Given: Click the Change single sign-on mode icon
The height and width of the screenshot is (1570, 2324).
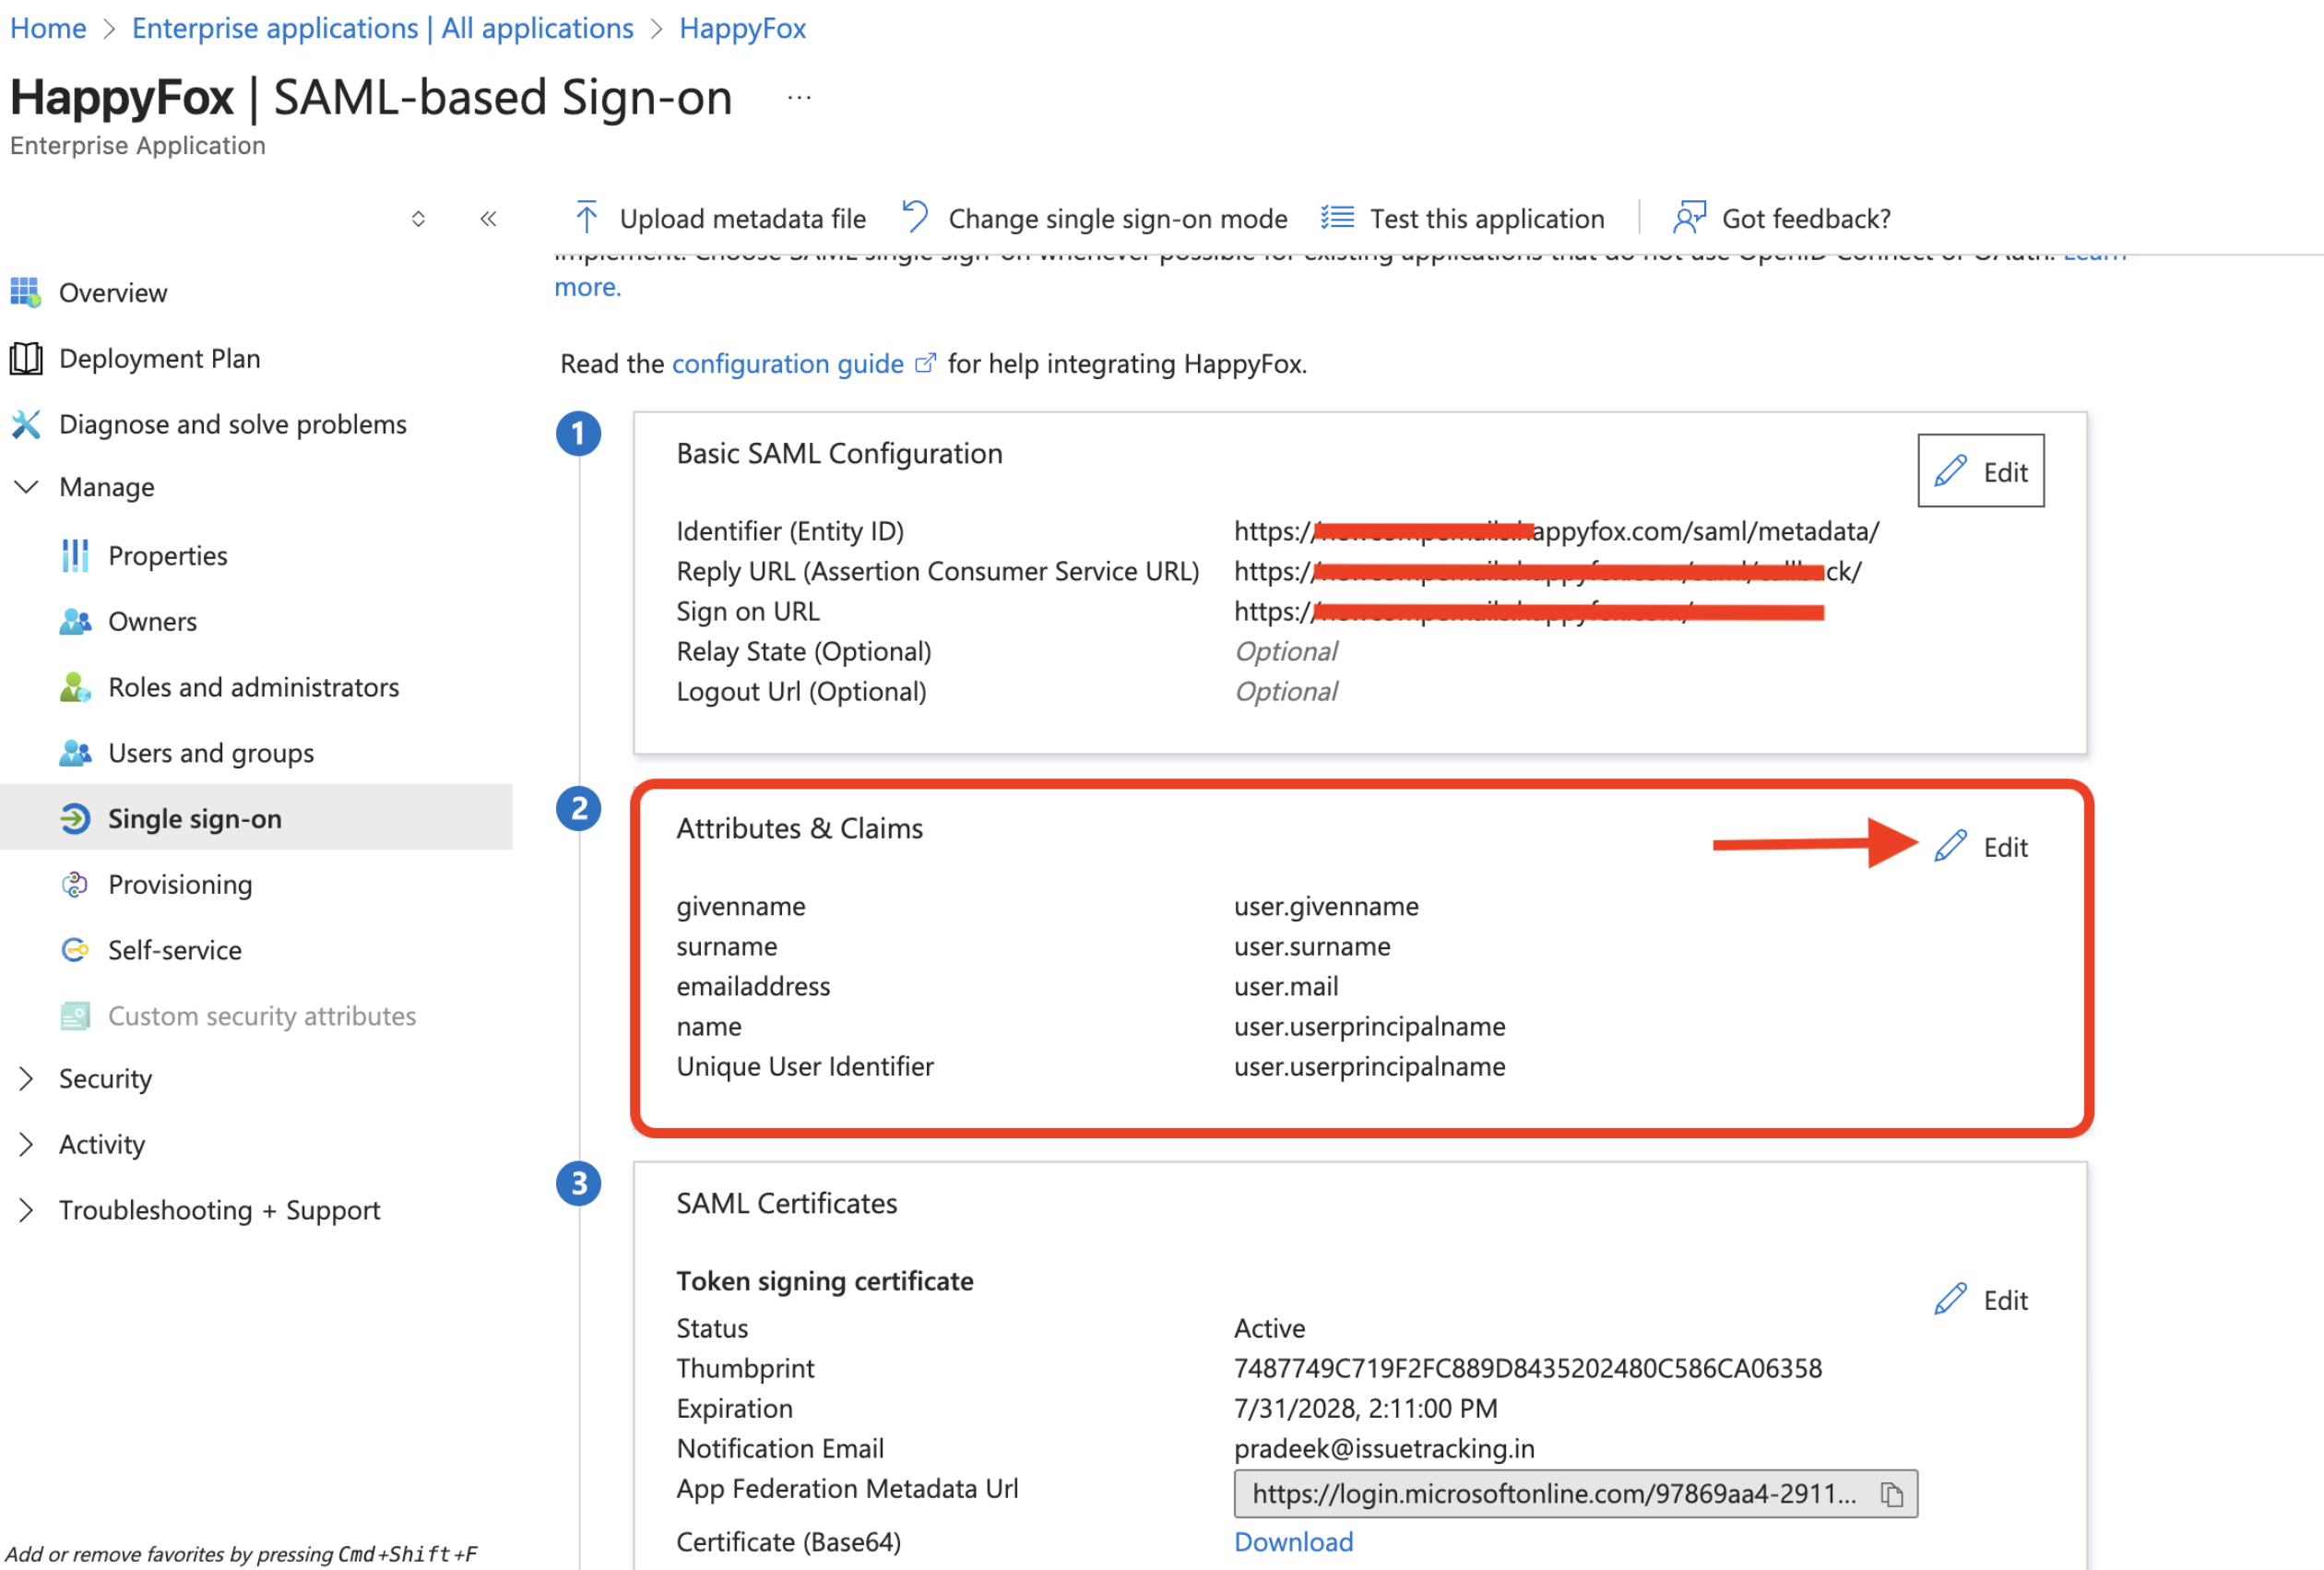Looking at the screenshot, I should click(914, 217).
